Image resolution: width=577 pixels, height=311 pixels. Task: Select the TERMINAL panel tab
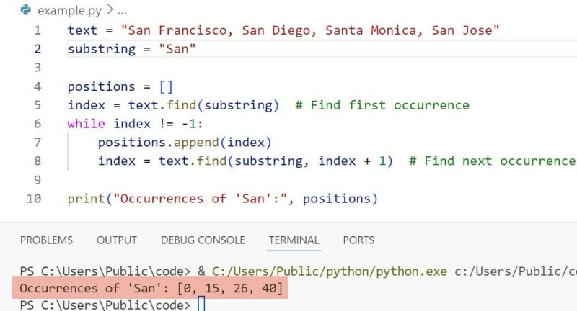[294, 240]
